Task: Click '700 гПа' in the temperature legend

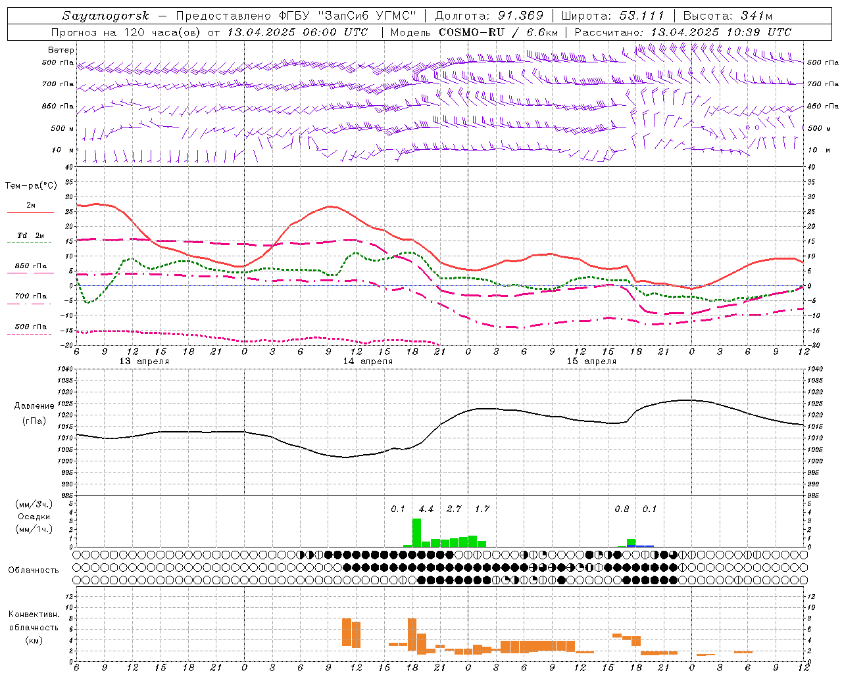Action: [x=31, y=296]
